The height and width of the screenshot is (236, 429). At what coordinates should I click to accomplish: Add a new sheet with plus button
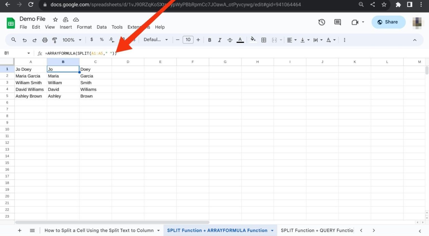click(20, 230)
